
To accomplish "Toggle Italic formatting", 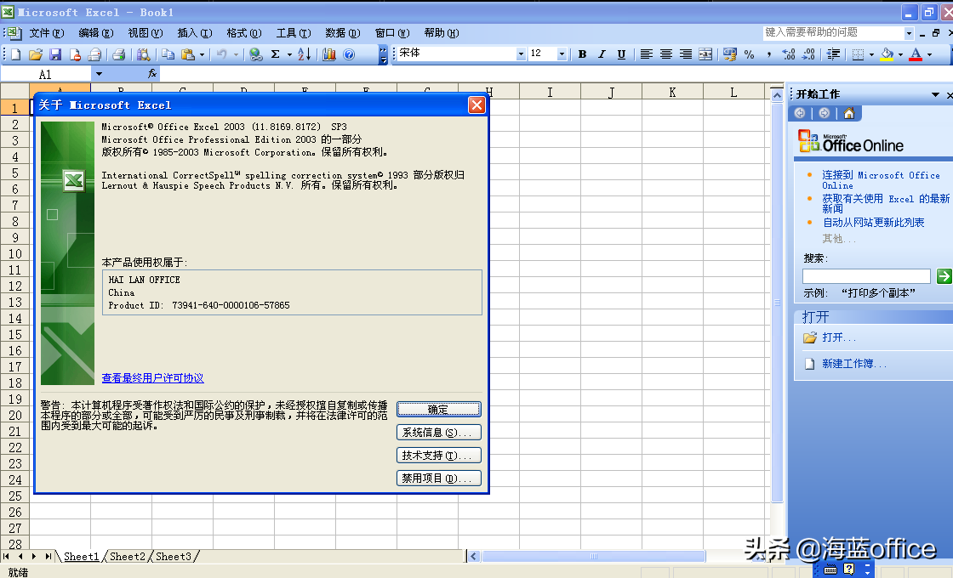I will tap(602, 54).
